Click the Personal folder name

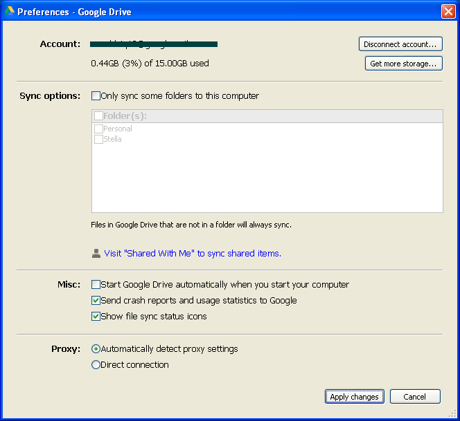(118, 129)
